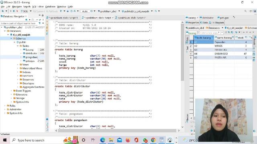The image size is (257, 144).
Task: Select the distributor table in navigator tree
Action: tap(31, 53)
